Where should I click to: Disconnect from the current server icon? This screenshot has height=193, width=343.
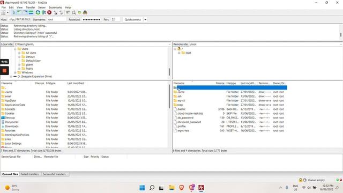(56, 12)
